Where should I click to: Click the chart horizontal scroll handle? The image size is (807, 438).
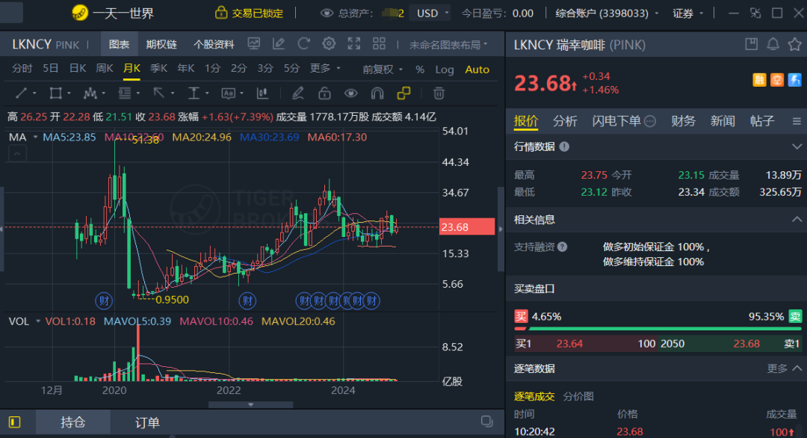click(250, 404)
